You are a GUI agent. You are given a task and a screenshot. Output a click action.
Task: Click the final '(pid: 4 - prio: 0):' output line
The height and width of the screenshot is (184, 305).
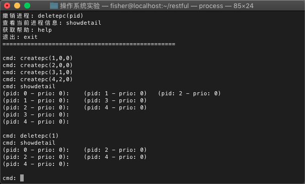[36, 164]
